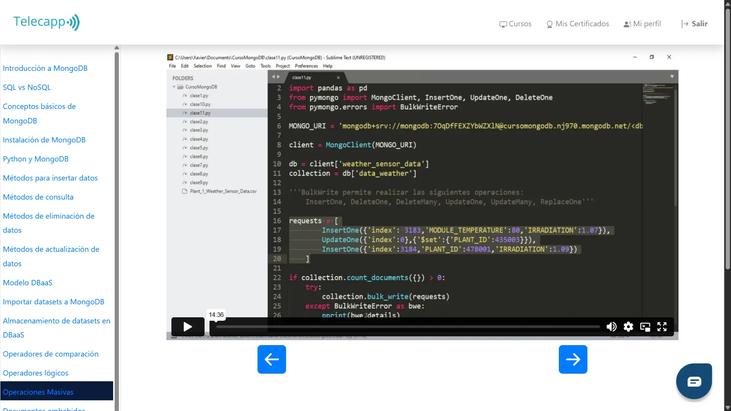Toggle the Telecapp logo home link
Screen dimensions: 731x411
point(46,22)
